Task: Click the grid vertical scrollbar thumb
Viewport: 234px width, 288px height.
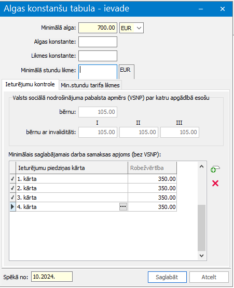Action: (201, 228)
